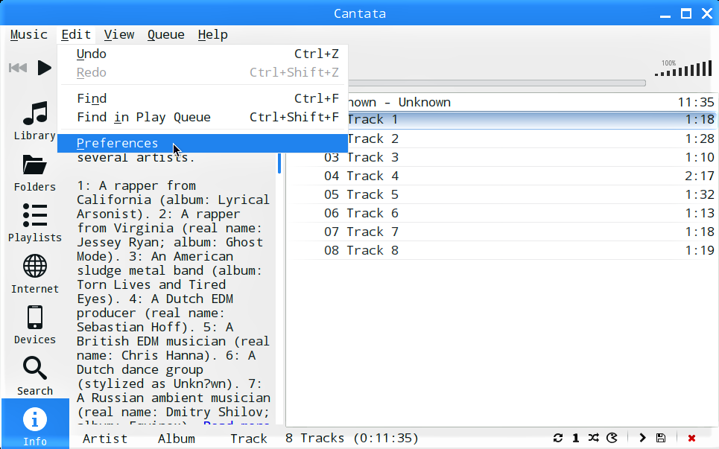The image size is (719, 449).
Task: Open the Library view in sidebar
Action: (x=35, y=121)
